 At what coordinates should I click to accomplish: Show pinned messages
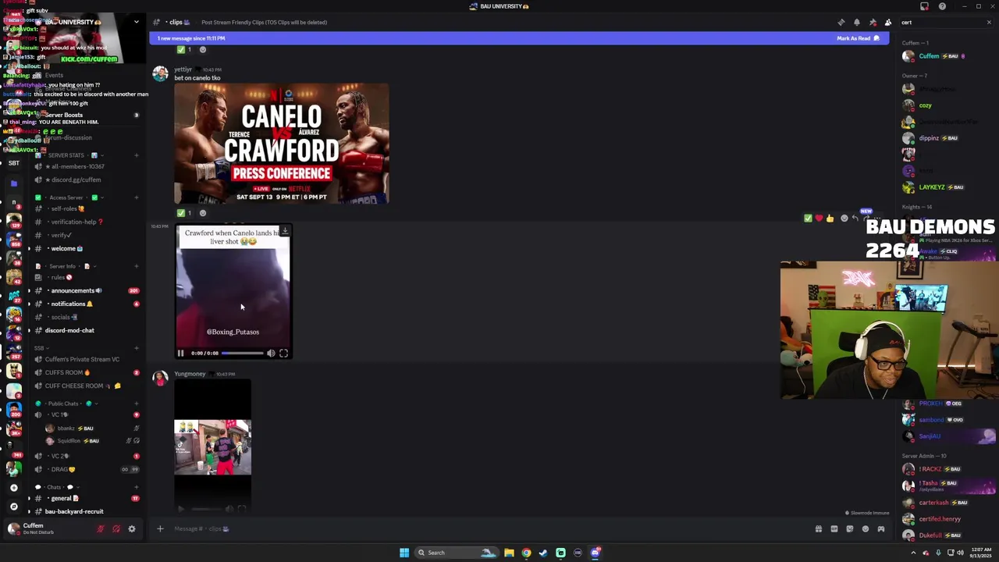click(x=872, y=23)
